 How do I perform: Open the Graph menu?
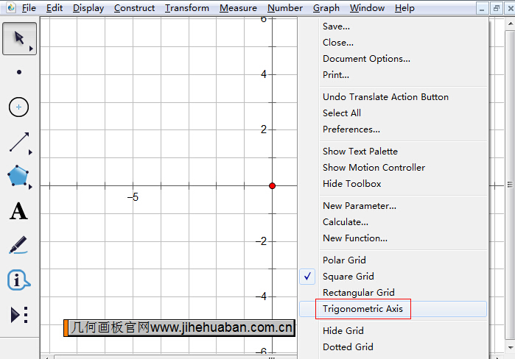point(326,7)
